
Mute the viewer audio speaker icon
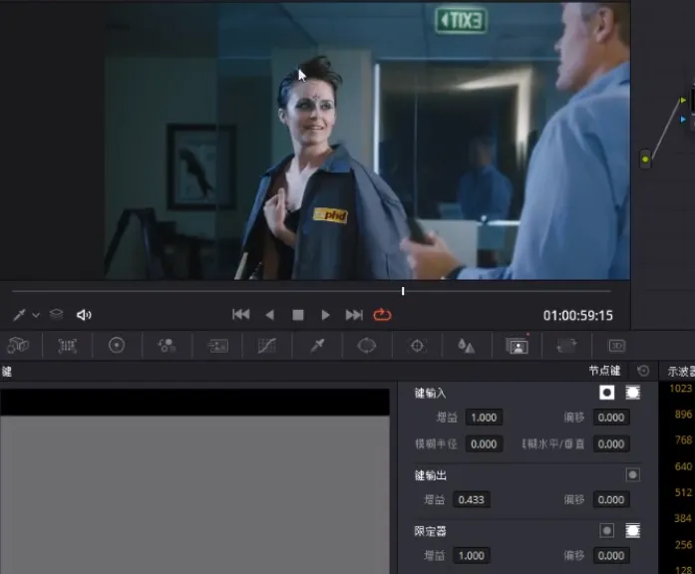coord(84,315)
